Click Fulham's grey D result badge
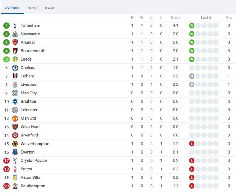This screenshot has width=239, height=193. tap(192, 76)
